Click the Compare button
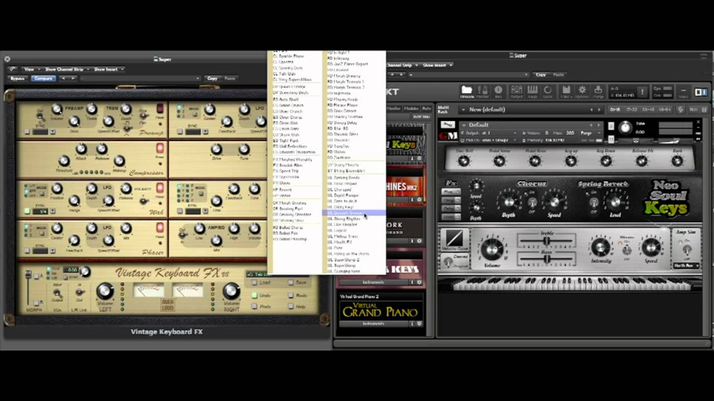 pyautogui.click(x=43, y=79)
